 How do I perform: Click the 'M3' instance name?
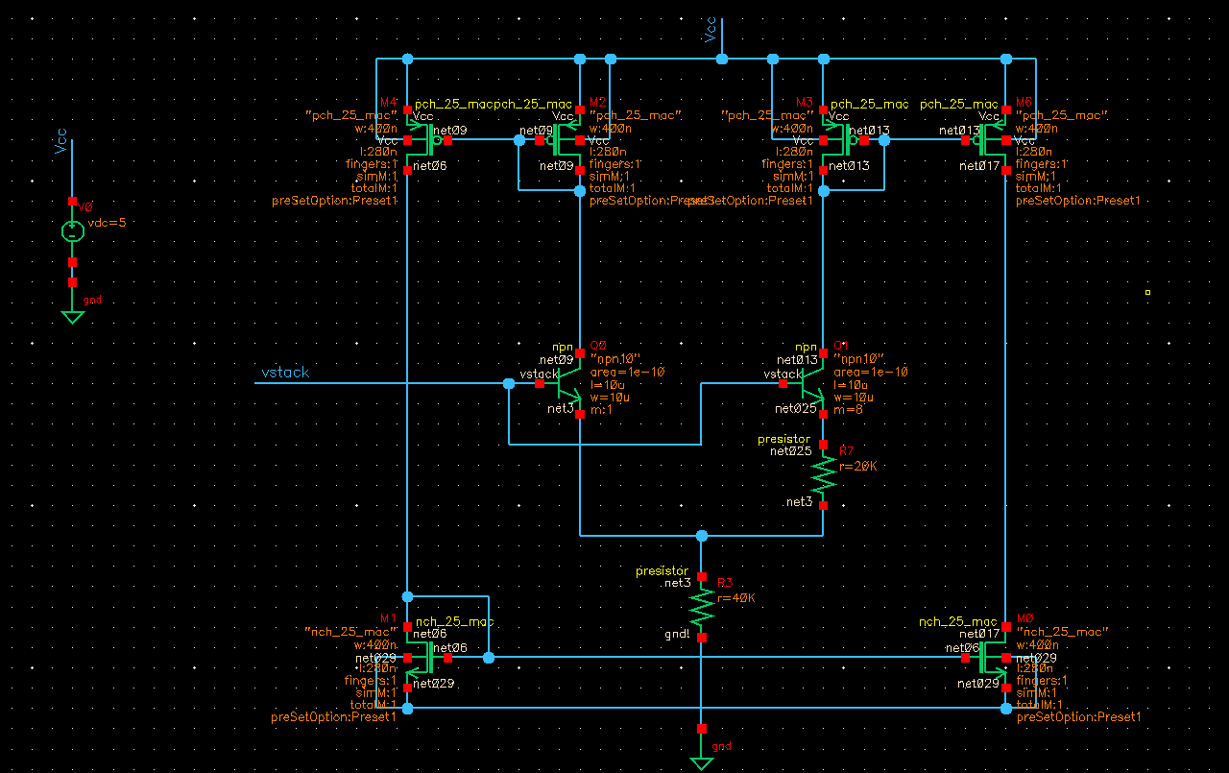coord(805,102)
